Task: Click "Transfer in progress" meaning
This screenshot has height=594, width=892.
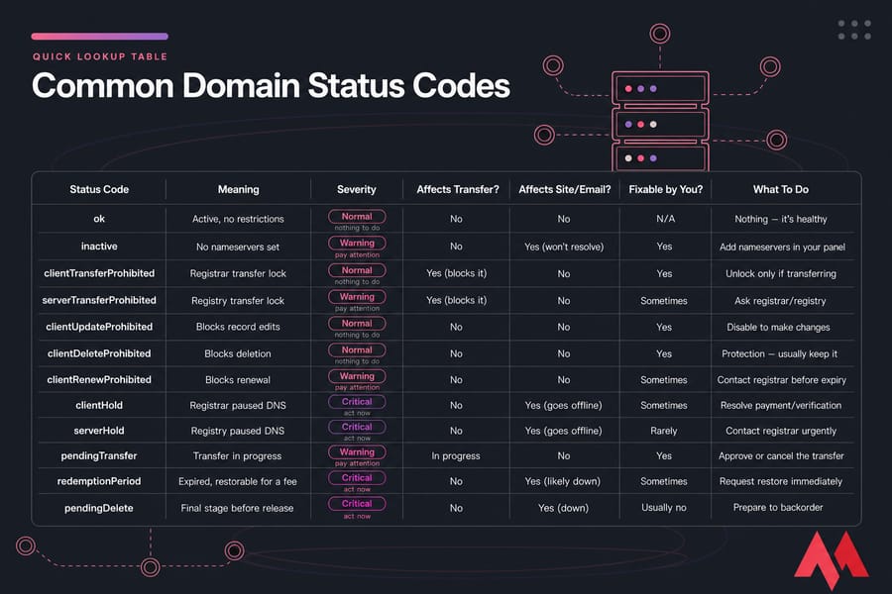Action: click(237, 455)
